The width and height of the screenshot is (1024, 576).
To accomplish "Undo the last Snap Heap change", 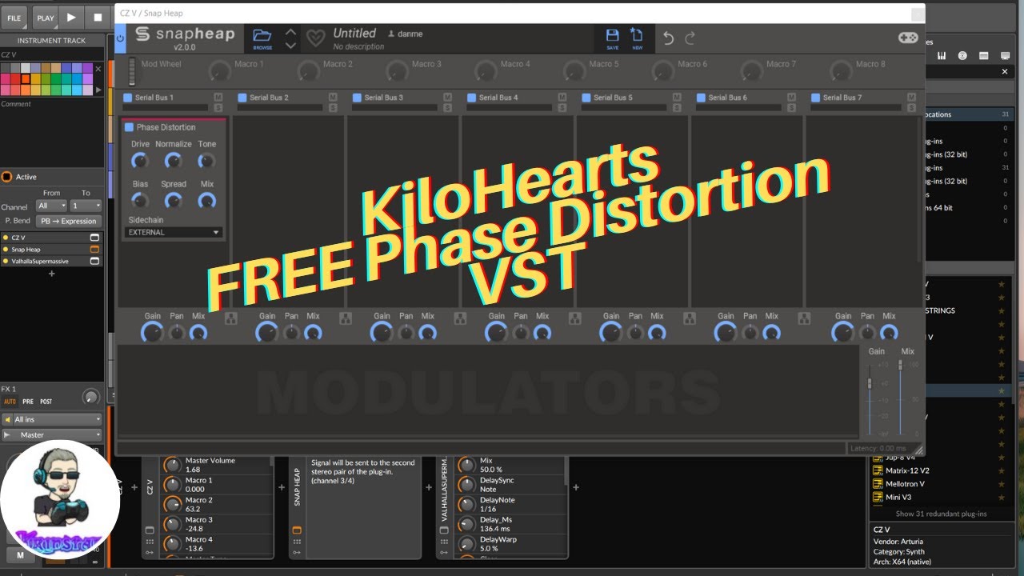I will [x=668, y=38].
